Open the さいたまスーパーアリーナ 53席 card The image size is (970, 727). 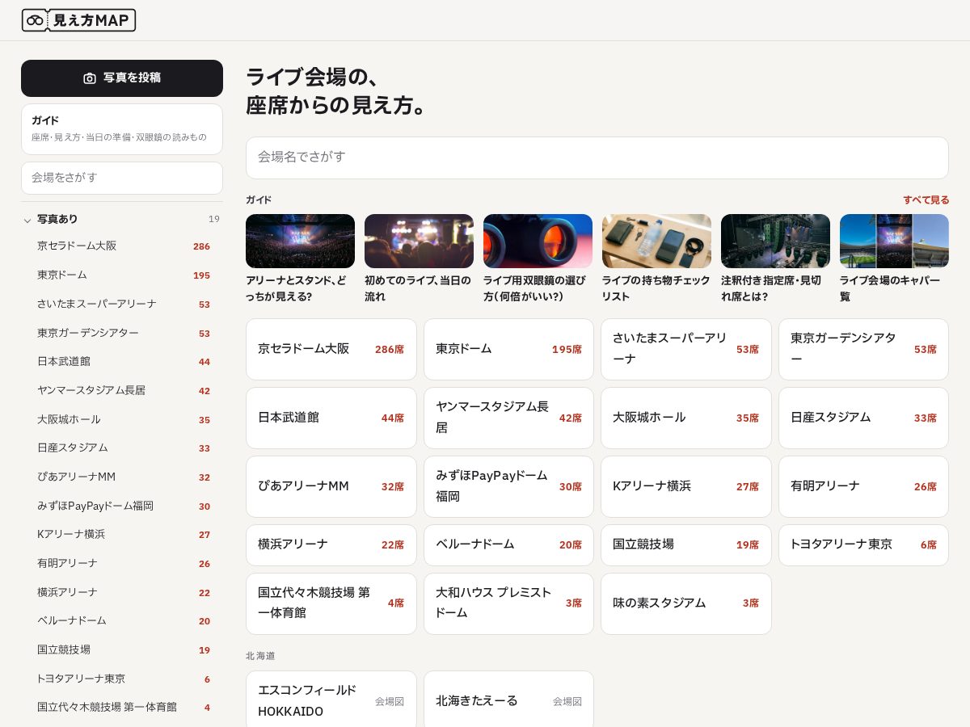[686, 350]
